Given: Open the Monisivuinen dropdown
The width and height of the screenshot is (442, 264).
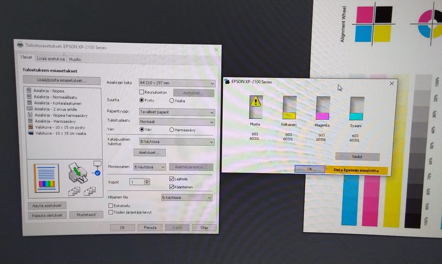Looking at the screenshot, I should click(x=149, y=167).
